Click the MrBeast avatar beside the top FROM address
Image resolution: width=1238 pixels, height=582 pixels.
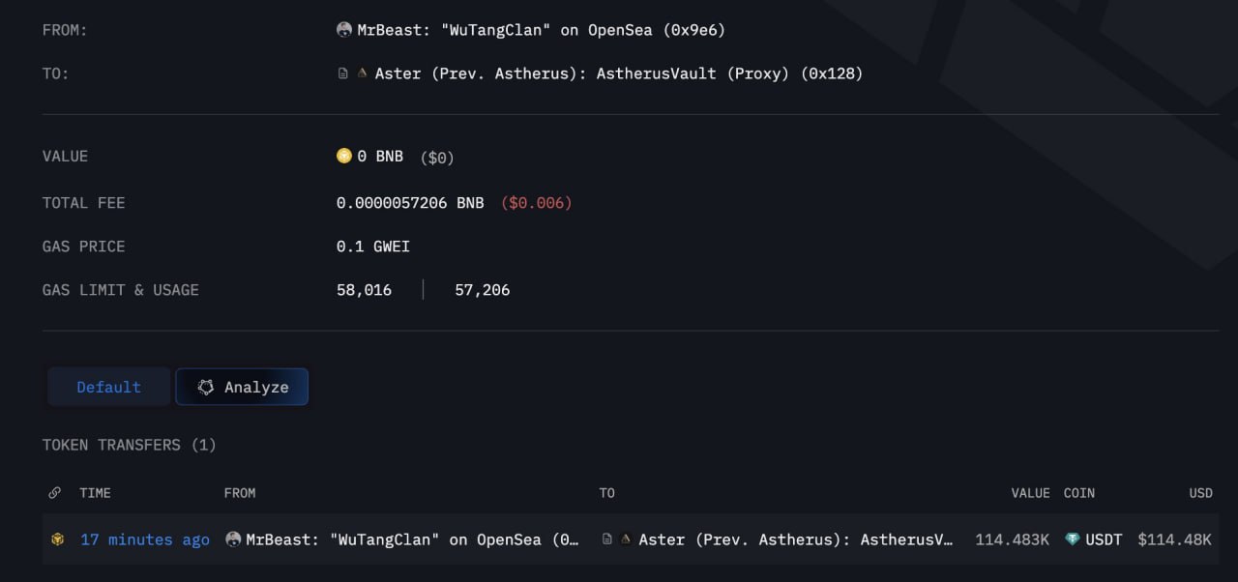tap(344, 29)
